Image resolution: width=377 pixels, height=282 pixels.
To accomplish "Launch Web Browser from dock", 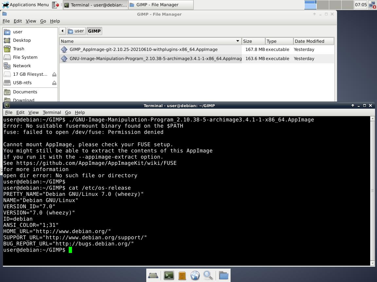I will point(195,275).
